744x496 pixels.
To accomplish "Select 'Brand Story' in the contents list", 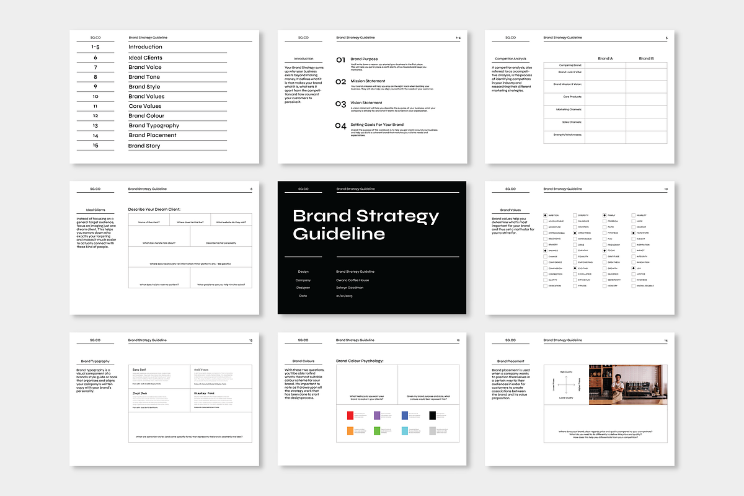I will click(144, 146).
